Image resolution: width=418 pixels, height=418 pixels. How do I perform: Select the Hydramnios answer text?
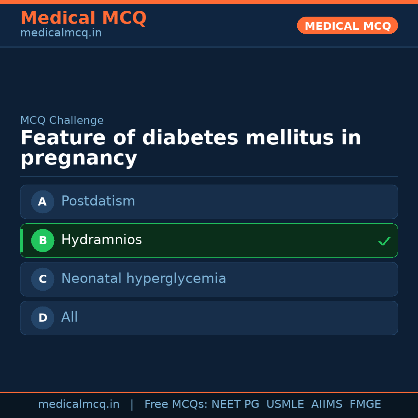[x=101, y=240]
